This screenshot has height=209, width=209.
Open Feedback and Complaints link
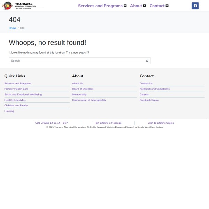[154, 89]
